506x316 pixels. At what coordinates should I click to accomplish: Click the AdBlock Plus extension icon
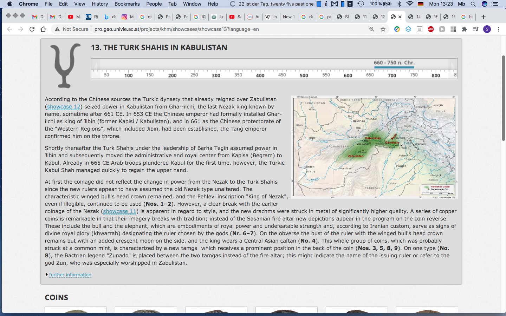pyautogui.click(x=431, y=29)
